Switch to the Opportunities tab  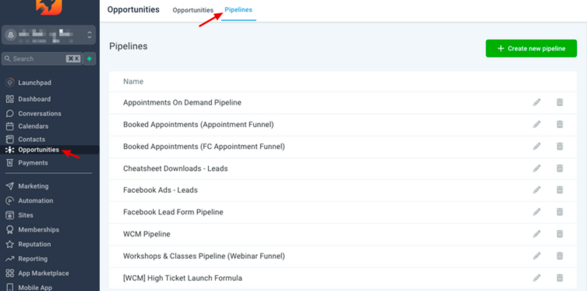click(x=193, y=10)
